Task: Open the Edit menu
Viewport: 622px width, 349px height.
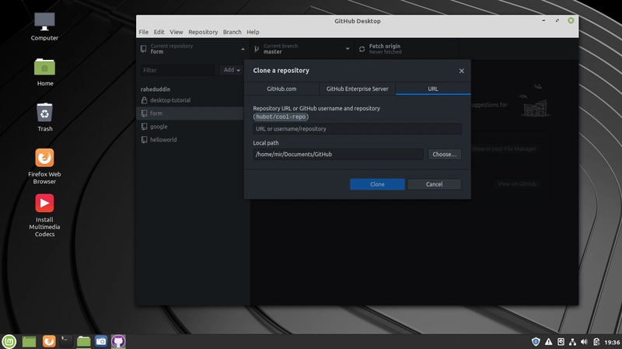Action: (159, 32)
